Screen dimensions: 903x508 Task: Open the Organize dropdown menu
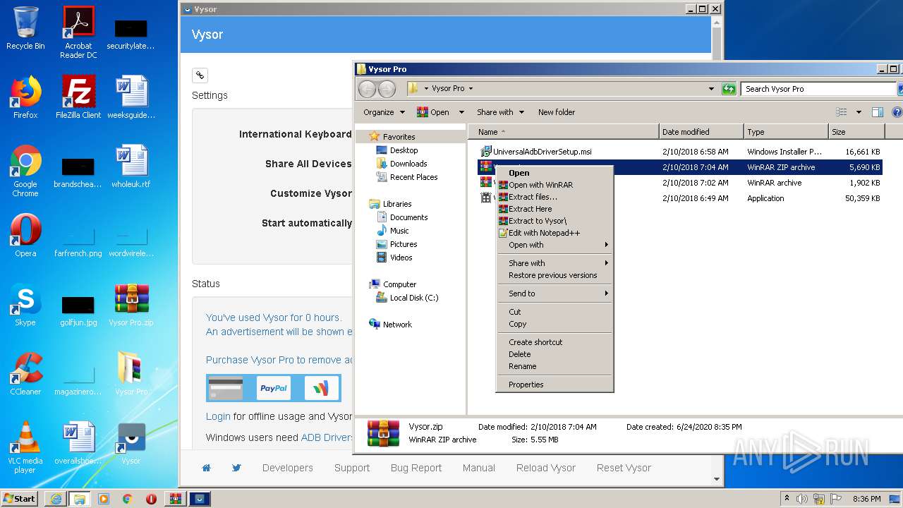click(x=384, y=112)
